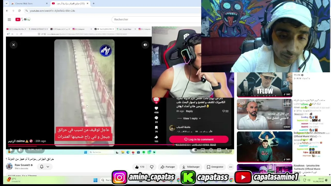Click the 10:39 / 14:27 time display
Image resolution: width=331 pixels, height=186 pixels.
click(35, 150)
